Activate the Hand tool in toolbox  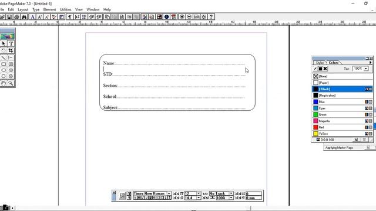click(x=4, y=83)
